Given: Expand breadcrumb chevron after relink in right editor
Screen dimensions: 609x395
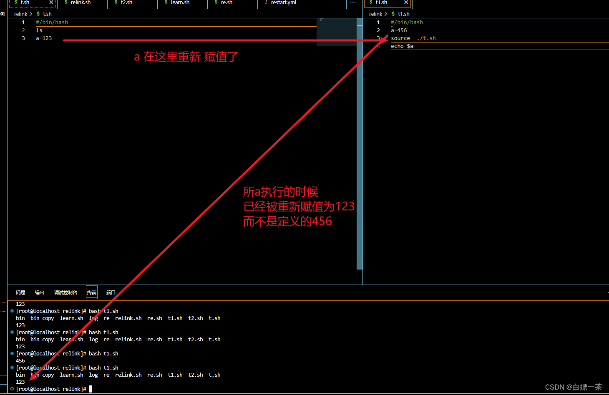Looking at the screenshot, I should pyautogui.click(x=386, y=14).
